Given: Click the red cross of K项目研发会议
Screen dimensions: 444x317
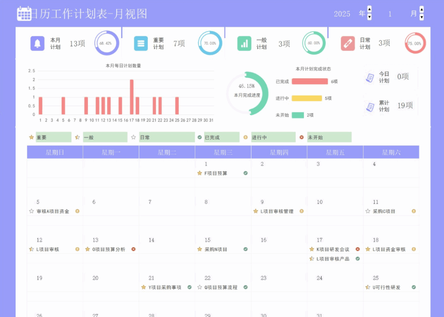Looking at the screenshot, I should click(358, 249).
